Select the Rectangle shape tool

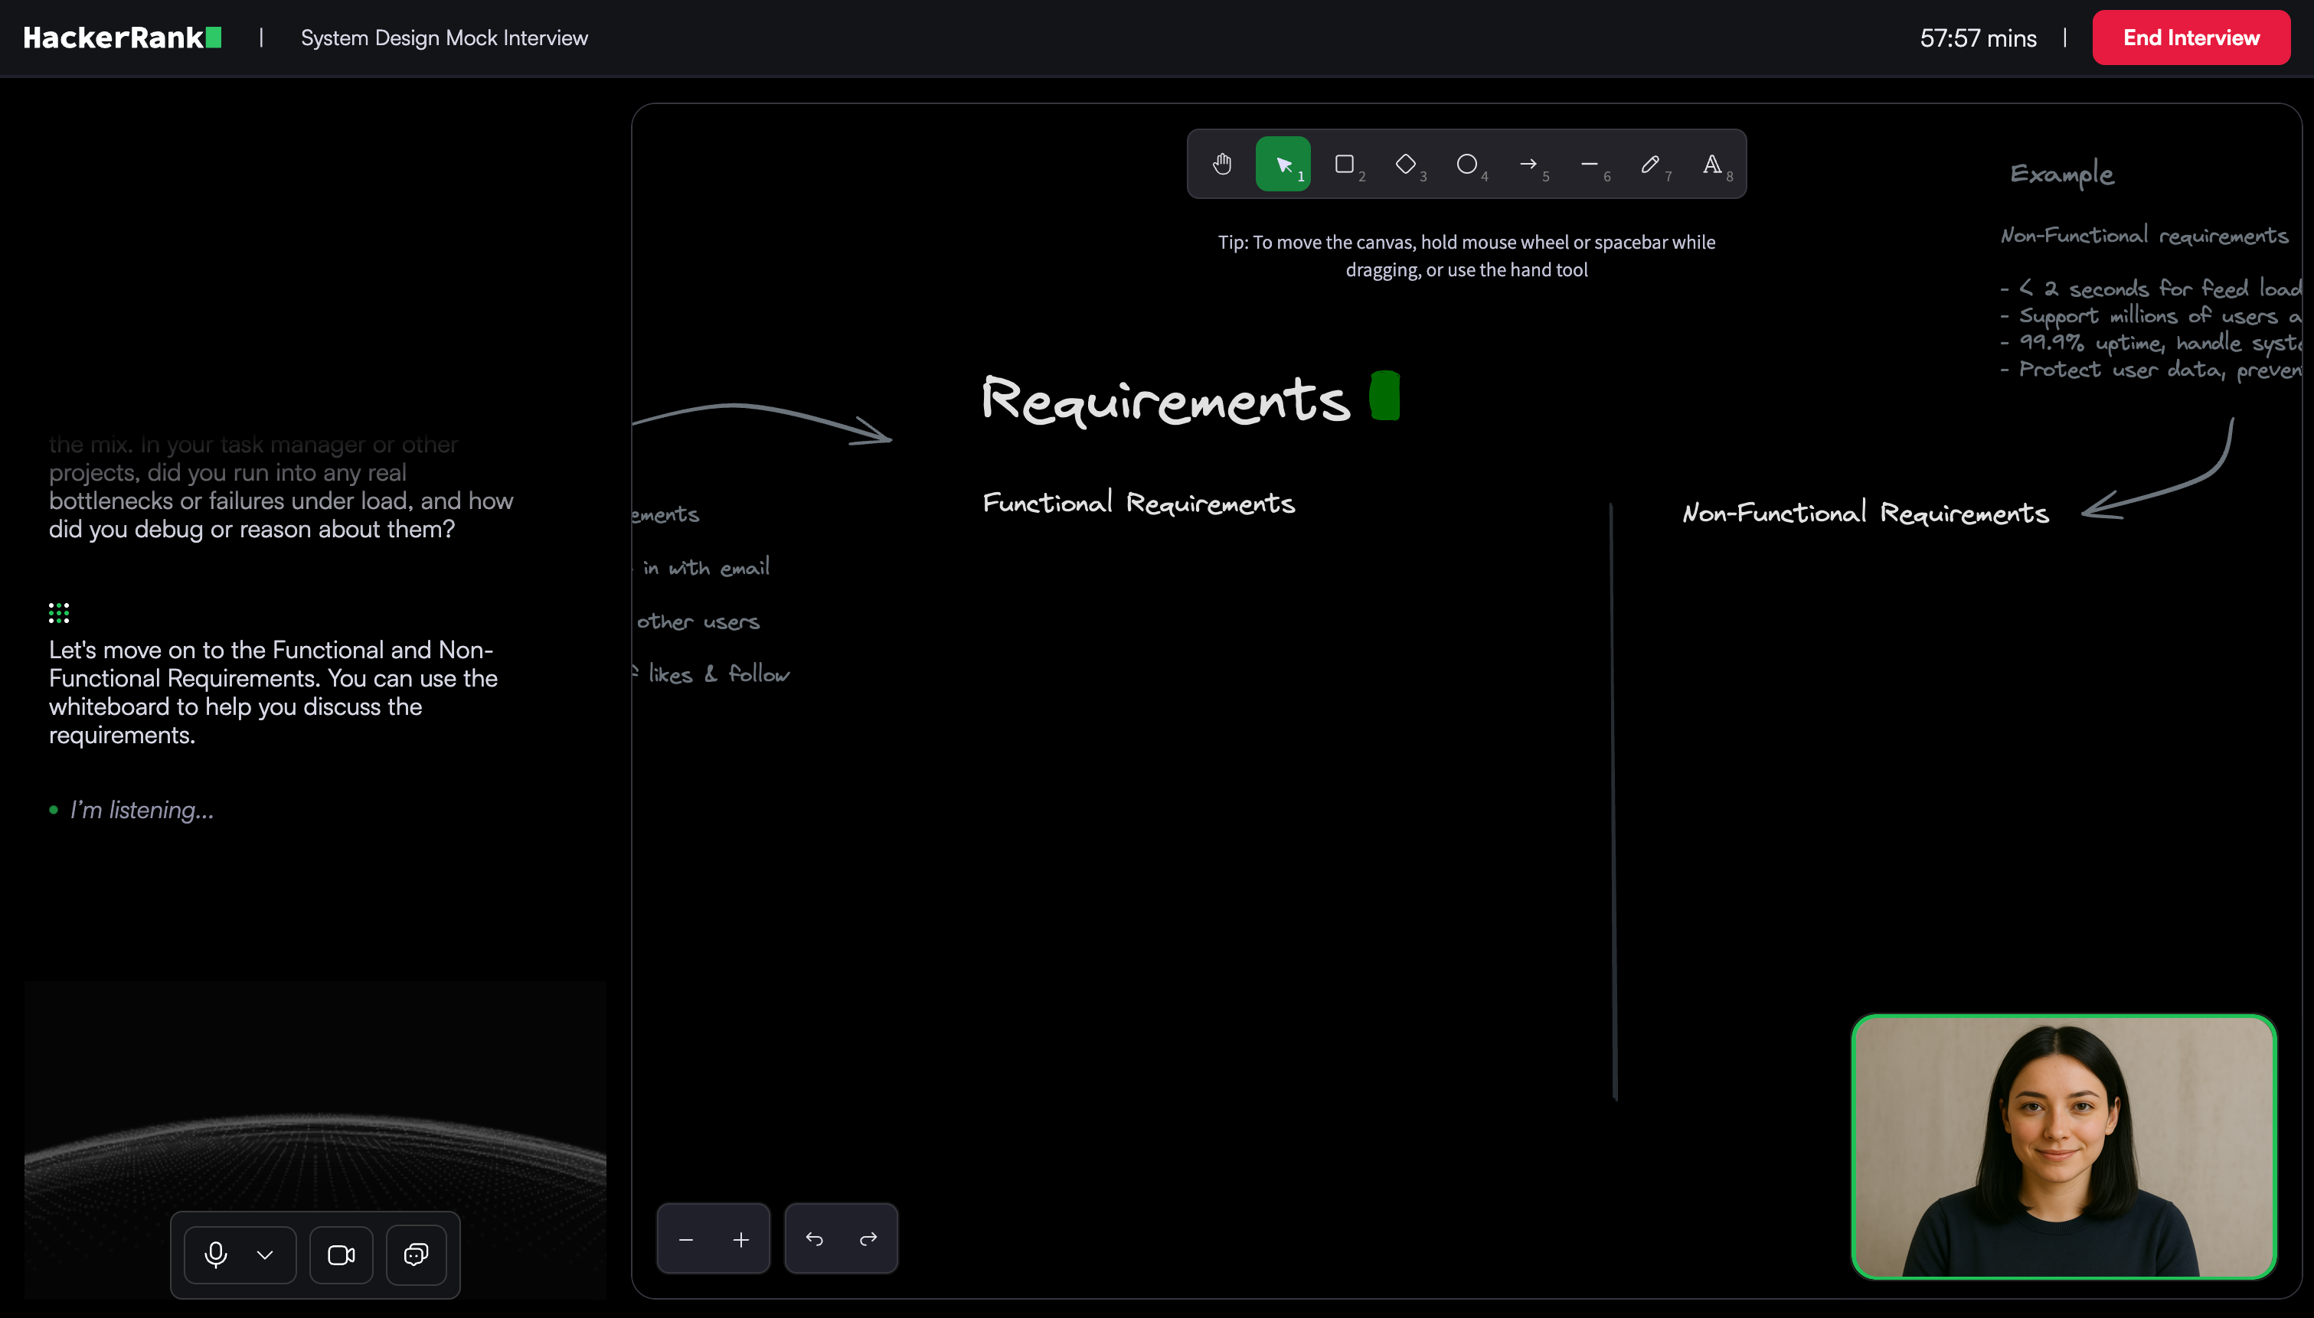(x=1345, y=164)
